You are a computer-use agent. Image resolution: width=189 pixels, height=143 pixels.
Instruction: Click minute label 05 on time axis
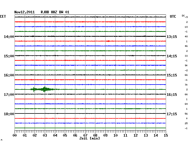tap(65, 135)
